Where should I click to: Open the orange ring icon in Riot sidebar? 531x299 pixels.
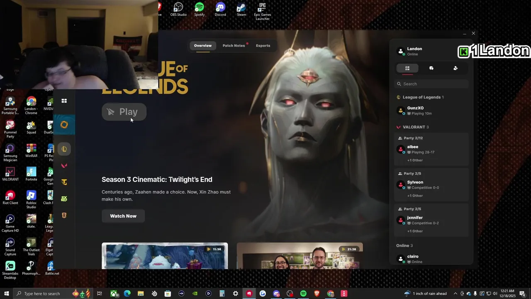pos(64,125)
